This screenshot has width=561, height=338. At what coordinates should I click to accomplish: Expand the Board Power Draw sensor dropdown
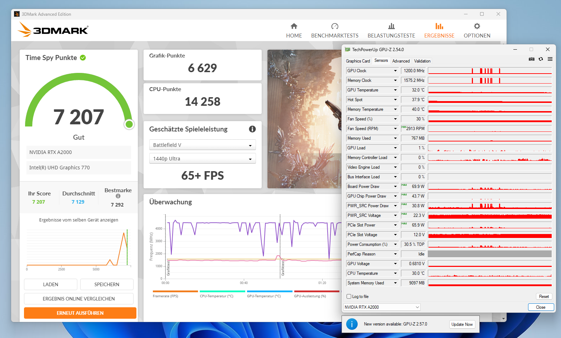[x=395, y=187]
